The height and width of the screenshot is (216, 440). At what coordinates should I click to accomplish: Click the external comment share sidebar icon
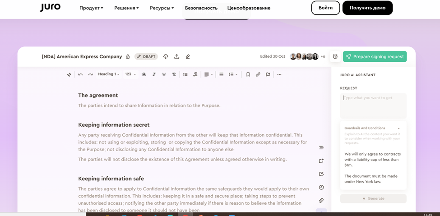coord(321,174)
